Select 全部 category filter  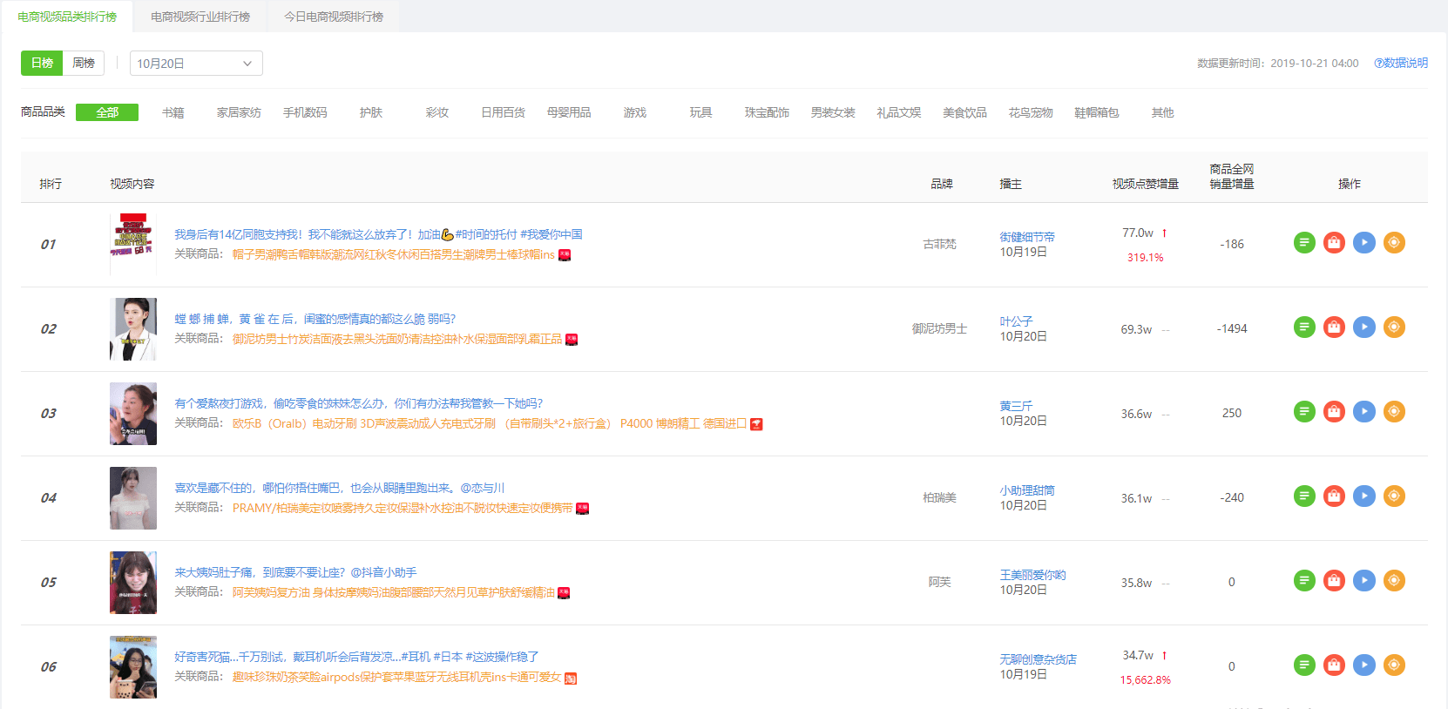click(107, 113)
